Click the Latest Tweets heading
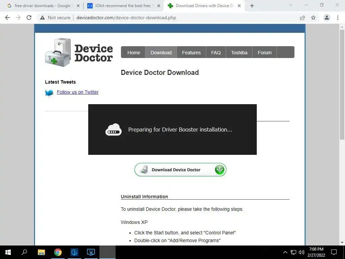Screen dimensions: 345x259 [60, 82]
